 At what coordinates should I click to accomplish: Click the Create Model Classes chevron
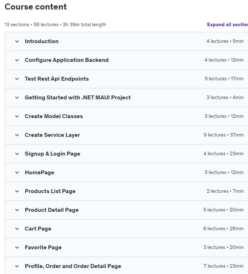click(17, 116)
